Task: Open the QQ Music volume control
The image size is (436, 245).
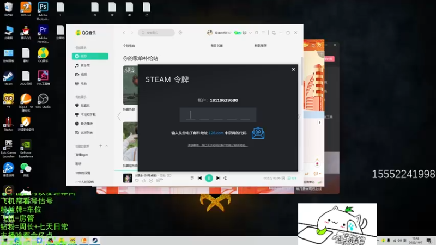Action: pyautogui.click(x=225, y=178)
